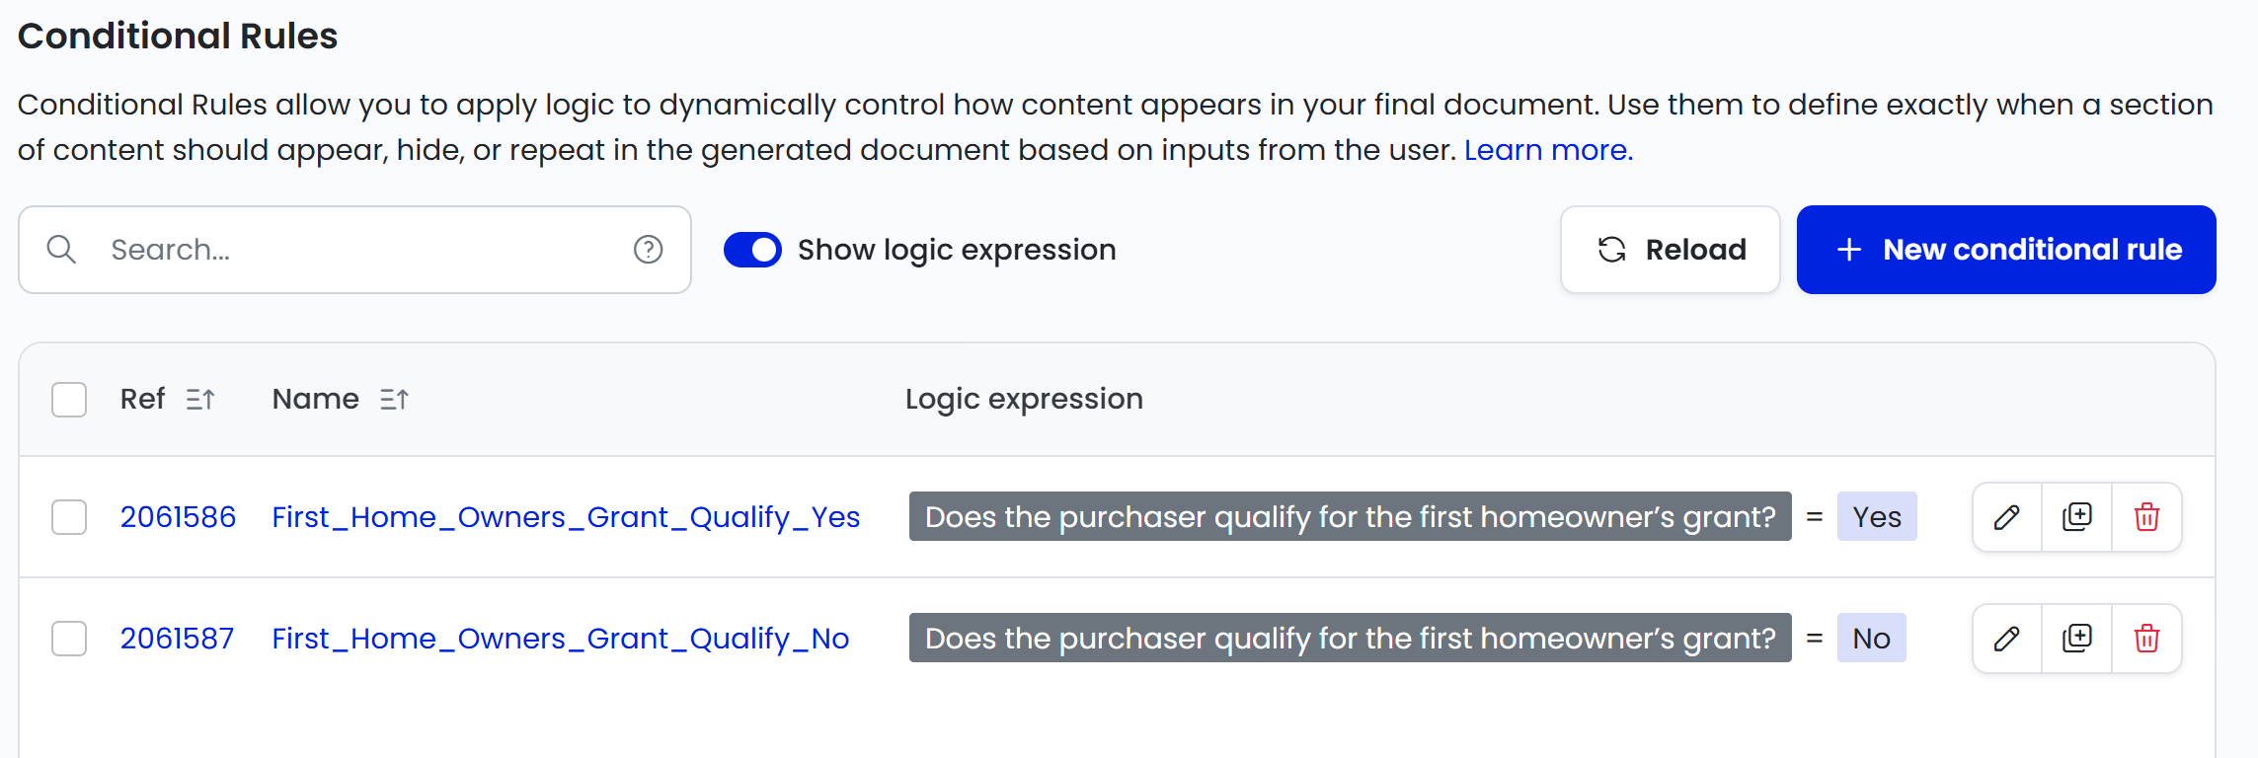The height and width of the screenshot is (758, 2258).
Task: Delete the First_Home_Owners_Grant_Qualify_Yes rule trash icon
Action: tap(2146, 517)
